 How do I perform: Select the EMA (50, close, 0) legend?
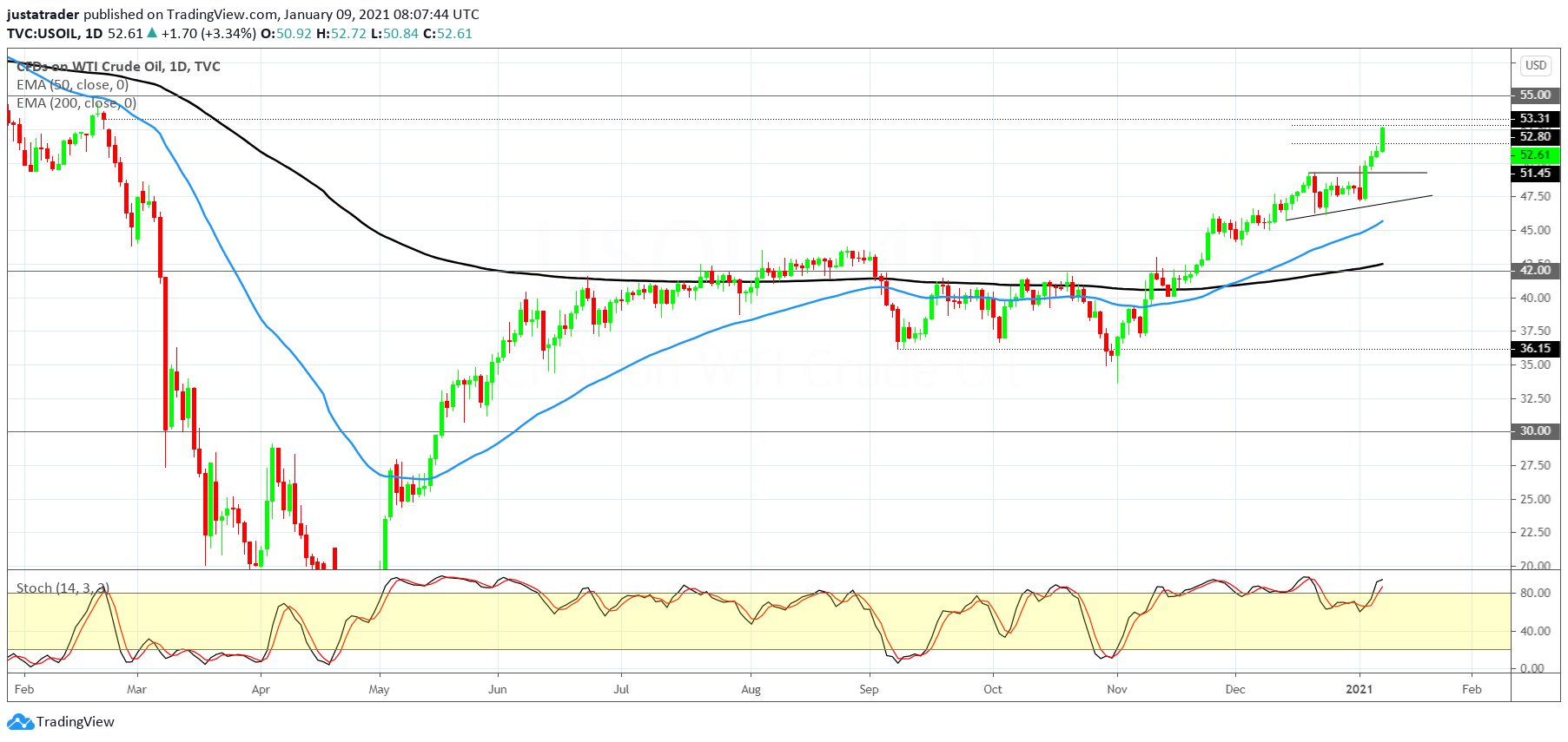tap(73, 85)
